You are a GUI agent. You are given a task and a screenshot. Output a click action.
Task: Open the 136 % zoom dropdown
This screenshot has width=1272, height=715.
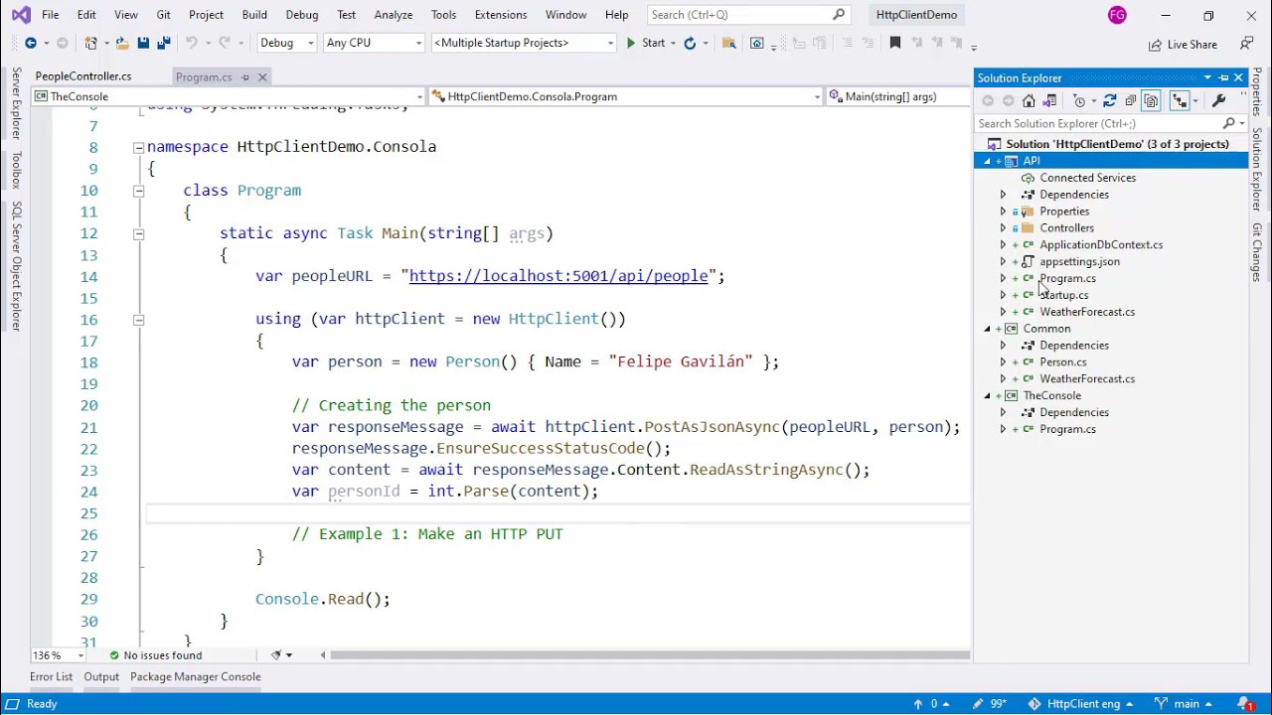(57, 655)
